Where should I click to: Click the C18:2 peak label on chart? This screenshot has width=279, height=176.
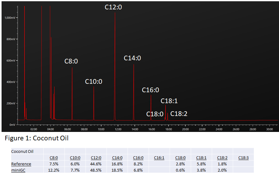[179, 114]
